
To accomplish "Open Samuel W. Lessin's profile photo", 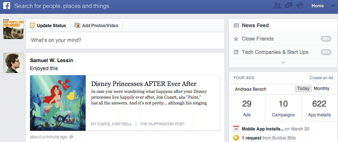I will click(13, 63).
